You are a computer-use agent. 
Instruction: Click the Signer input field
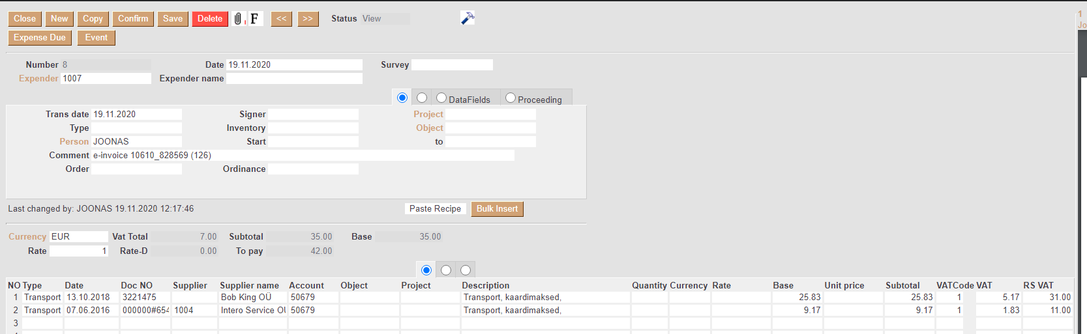click(x=313, y=114)
